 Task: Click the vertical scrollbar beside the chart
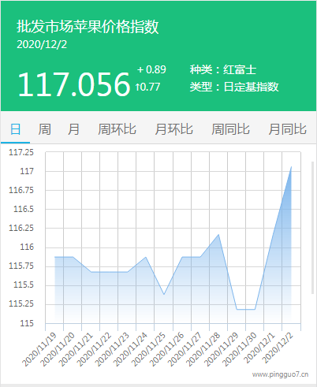[x=312, y=228]
